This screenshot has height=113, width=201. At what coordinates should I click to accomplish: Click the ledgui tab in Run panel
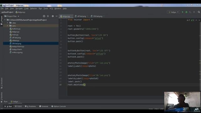point(15,102)
